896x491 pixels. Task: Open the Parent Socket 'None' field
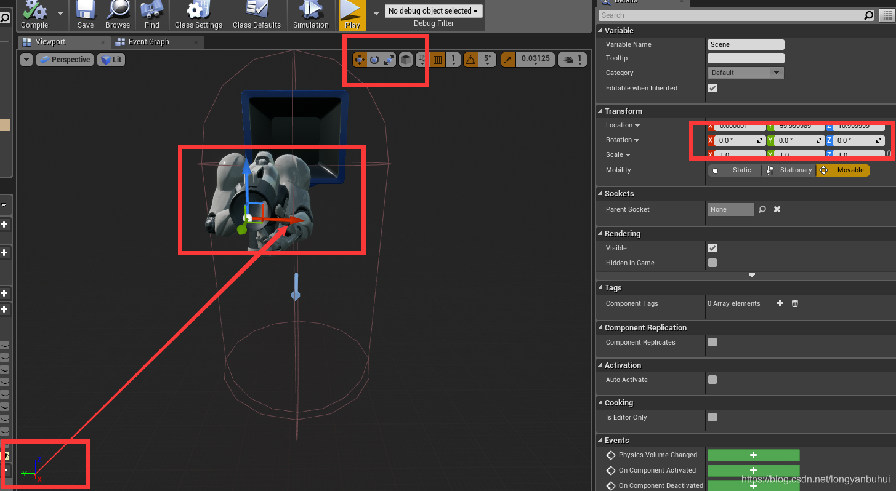pos(731,209)
